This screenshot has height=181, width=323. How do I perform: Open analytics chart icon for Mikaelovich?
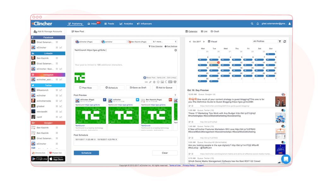tap(61, 90)
